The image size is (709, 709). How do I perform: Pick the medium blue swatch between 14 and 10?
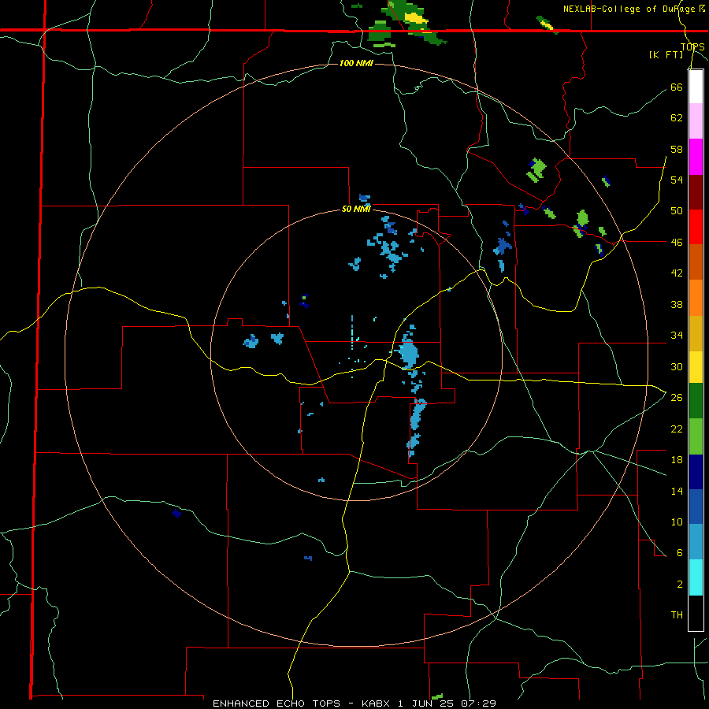pyautogui.click(x=696, y=507)
